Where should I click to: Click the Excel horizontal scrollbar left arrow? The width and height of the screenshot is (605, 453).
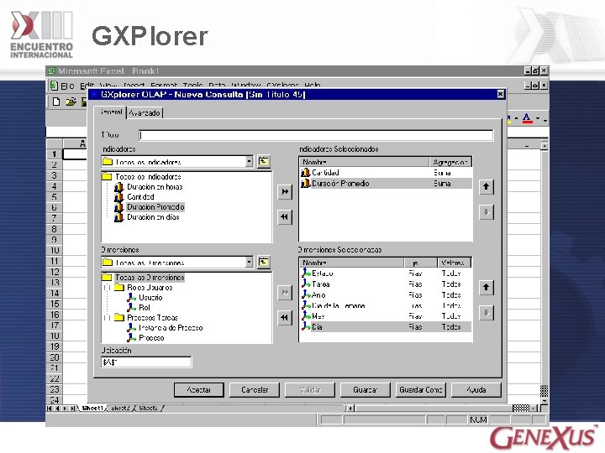(350, 409)
